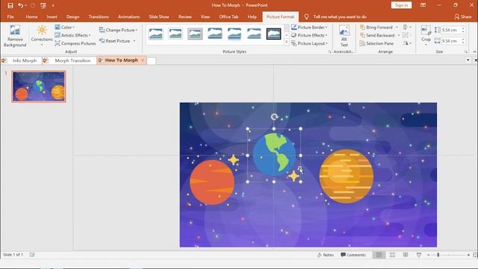This screenshot has width=478, height=269.
Task: Click the Undo arrow icon
Action: (x=20, y=5)
